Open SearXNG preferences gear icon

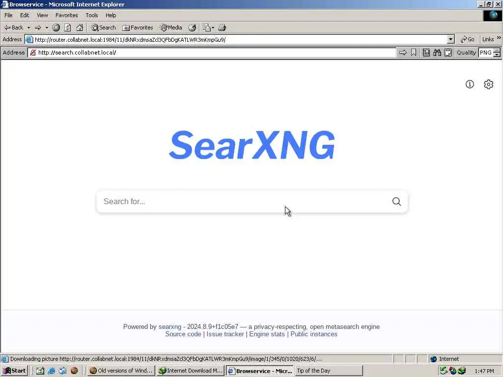(x=489, y=84)
